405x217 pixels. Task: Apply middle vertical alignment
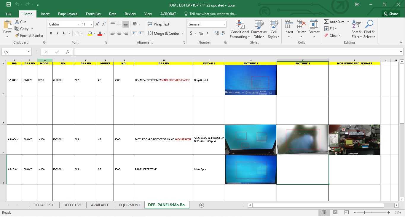(119, 24)
